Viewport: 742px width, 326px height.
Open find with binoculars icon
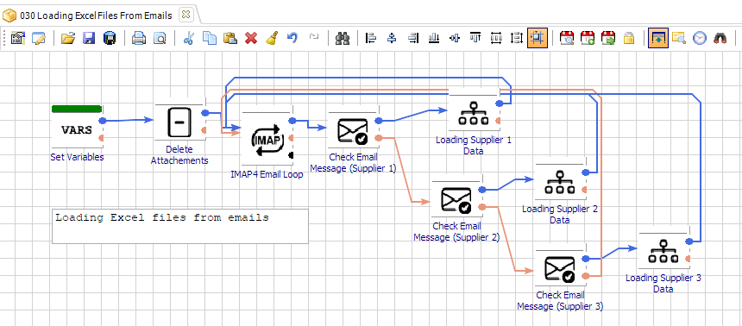(x=342, y=38)
